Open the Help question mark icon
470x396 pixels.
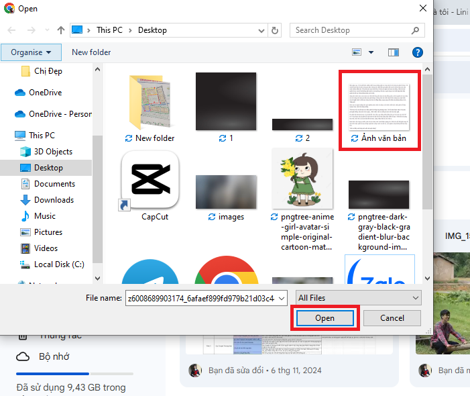417,52
